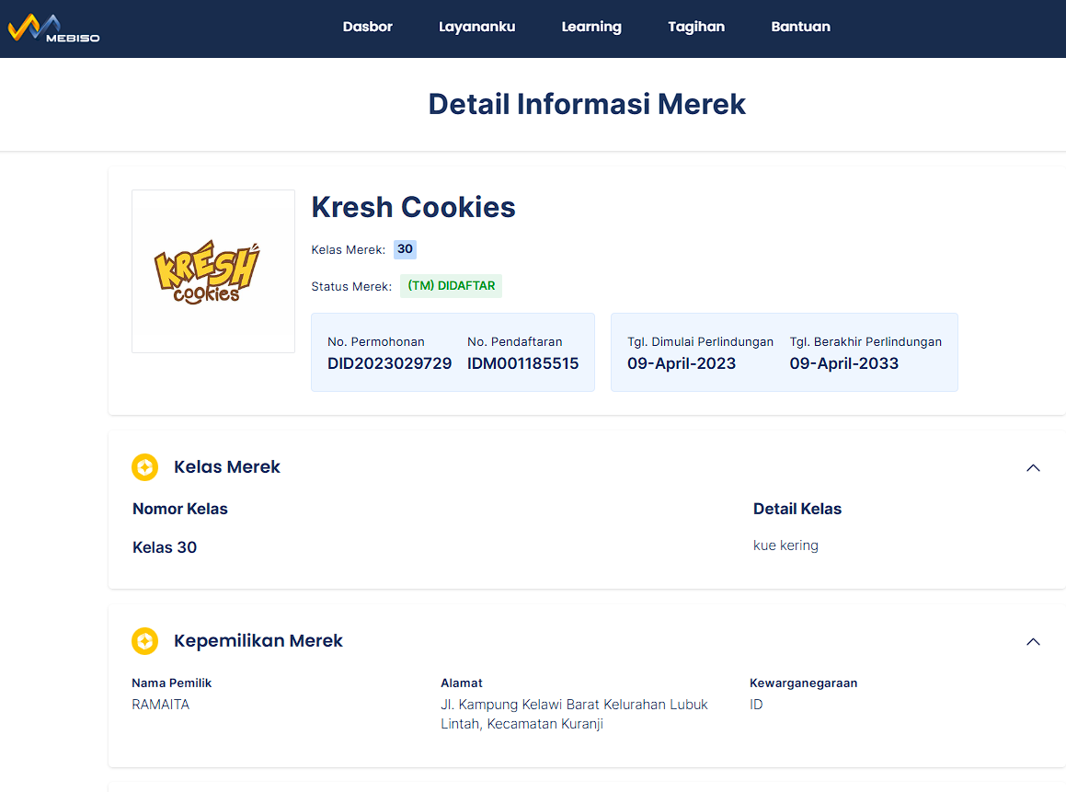
Task: Open the Bantuan menu item
Action: click(800, 28)
